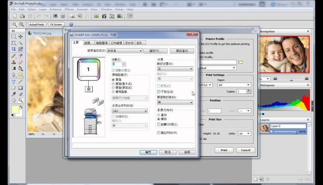Click the Actual Pixels button
Image resolution: width=323 pixels, height=185 pixels.
click(x=37, y=25)
